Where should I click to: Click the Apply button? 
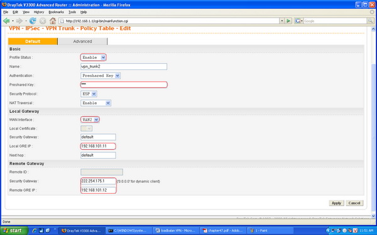click(x=336, y=203)
